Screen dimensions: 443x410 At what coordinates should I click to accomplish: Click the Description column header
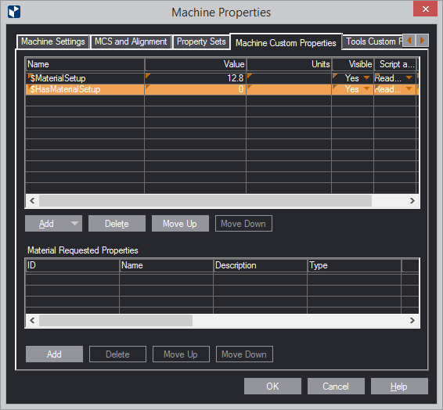point(260,265)
